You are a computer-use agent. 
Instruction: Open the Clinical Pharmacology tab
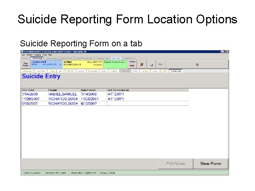pos(84,58)
